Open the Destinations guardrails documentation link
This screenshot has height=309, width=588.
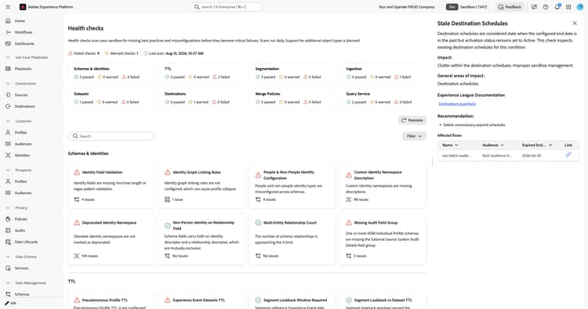click(x=457, y=103)
